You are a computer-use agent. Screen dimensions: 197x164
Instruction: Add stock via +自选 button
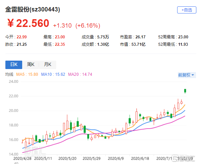pyautogui.click(x=187, y=10)
